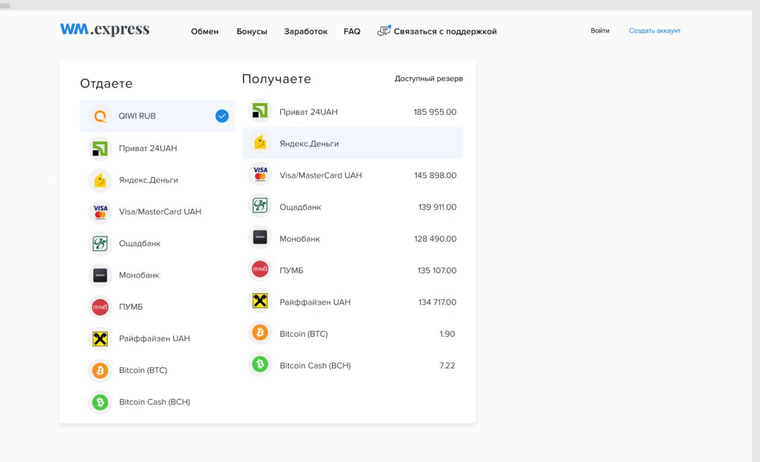Toggle the blue checkmark on QIWI RUB
Viewport: 760px width, 462px height.
222,116
